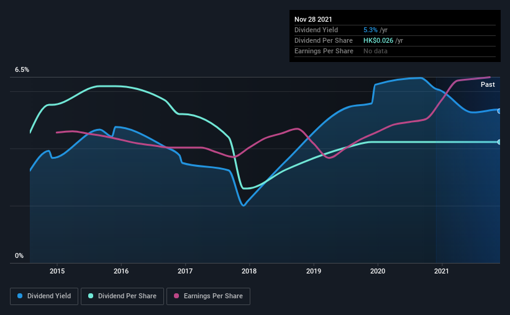
Task: Select the 2019 label on the x-axis
Action: pyautogui.click(x=314, y=271)
